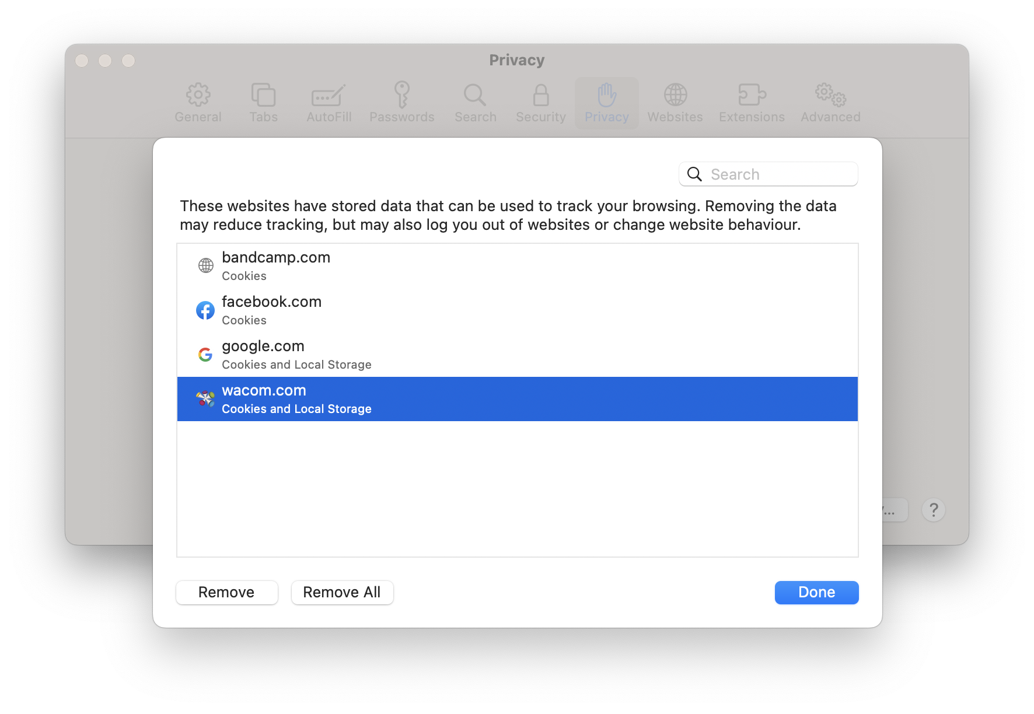Click the Remove All button
Viewport: 1034px width, 714px height.
pos(342,592)
